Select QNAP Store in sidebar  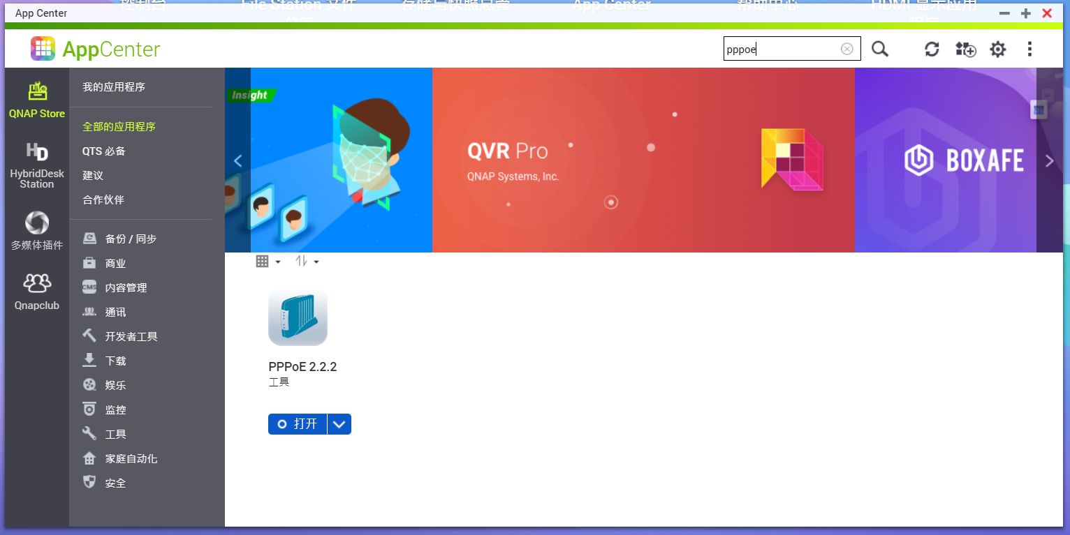(x=37, y=100)
